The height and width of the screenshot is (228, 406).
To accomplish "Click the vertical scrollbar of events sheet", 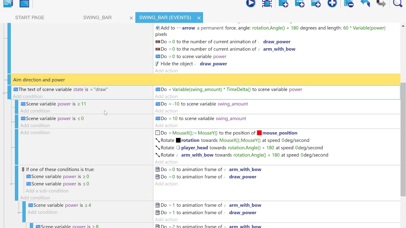I will pos(403,139).
